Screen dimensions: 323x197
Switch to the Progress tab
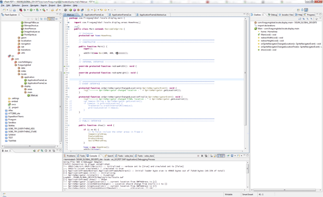309,15
